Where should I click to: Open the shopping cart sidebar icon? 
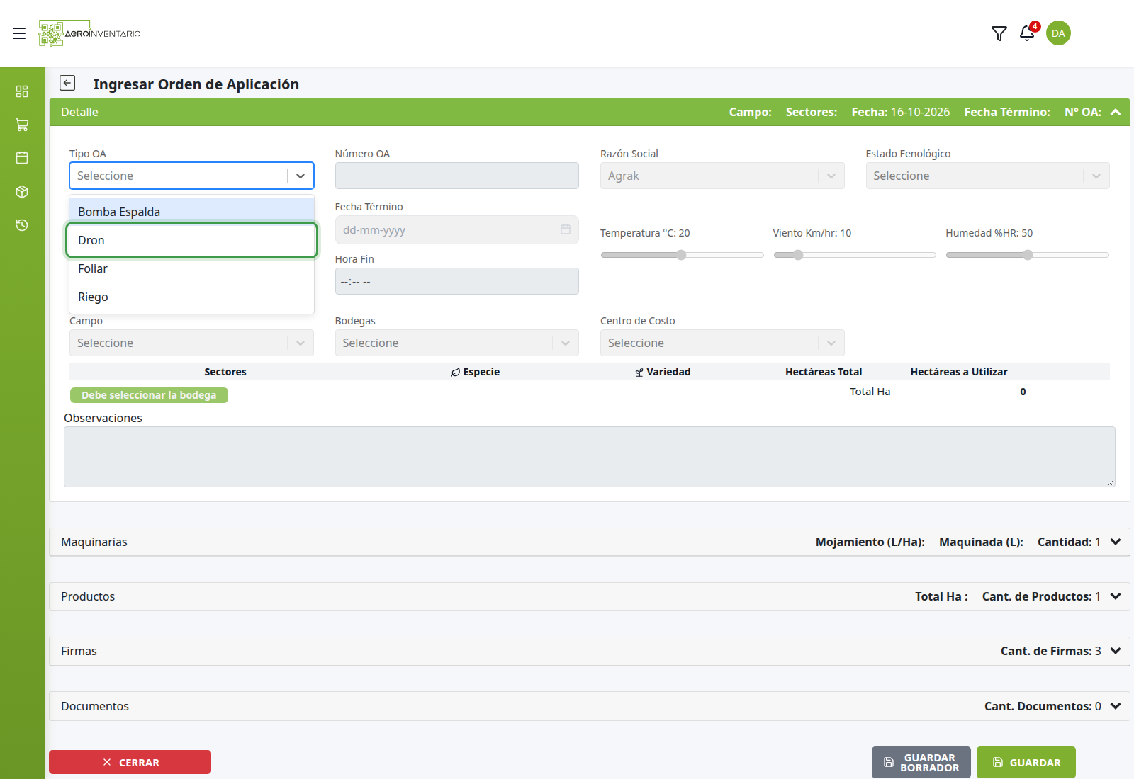[22, 125]
